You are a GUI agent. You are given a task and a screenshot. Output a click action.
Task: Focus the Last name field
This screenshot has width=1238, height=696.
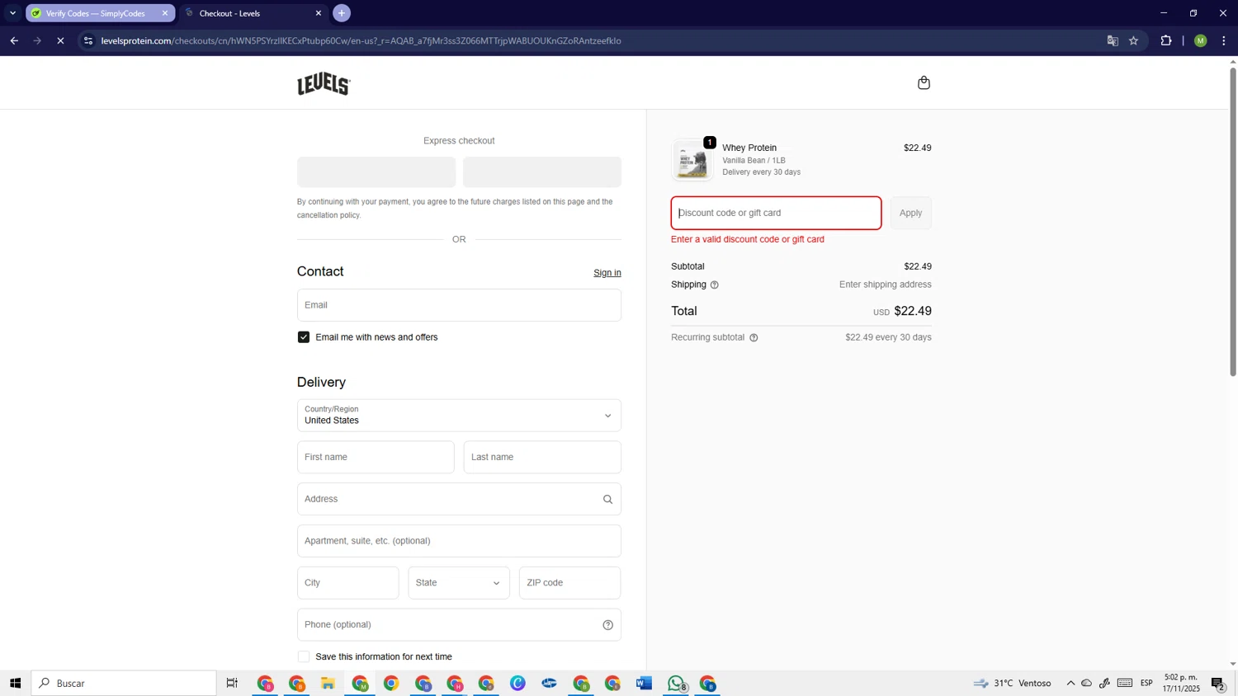542,457
